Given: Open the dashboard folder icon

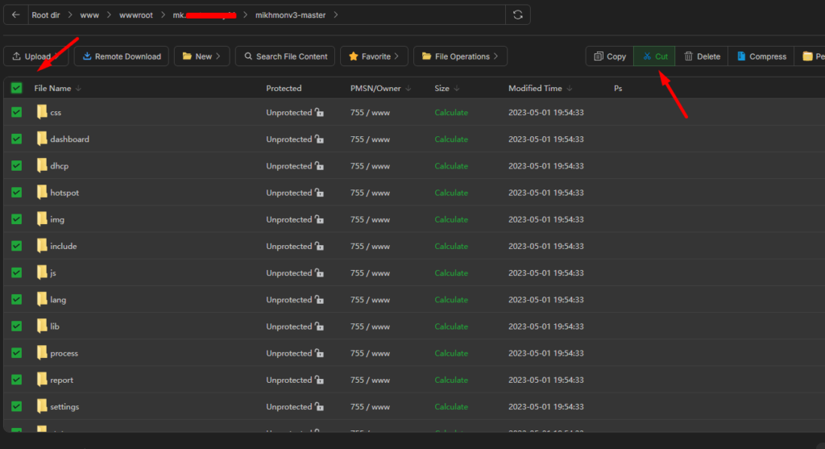Looking at the screenshot, I should point(42,139).
